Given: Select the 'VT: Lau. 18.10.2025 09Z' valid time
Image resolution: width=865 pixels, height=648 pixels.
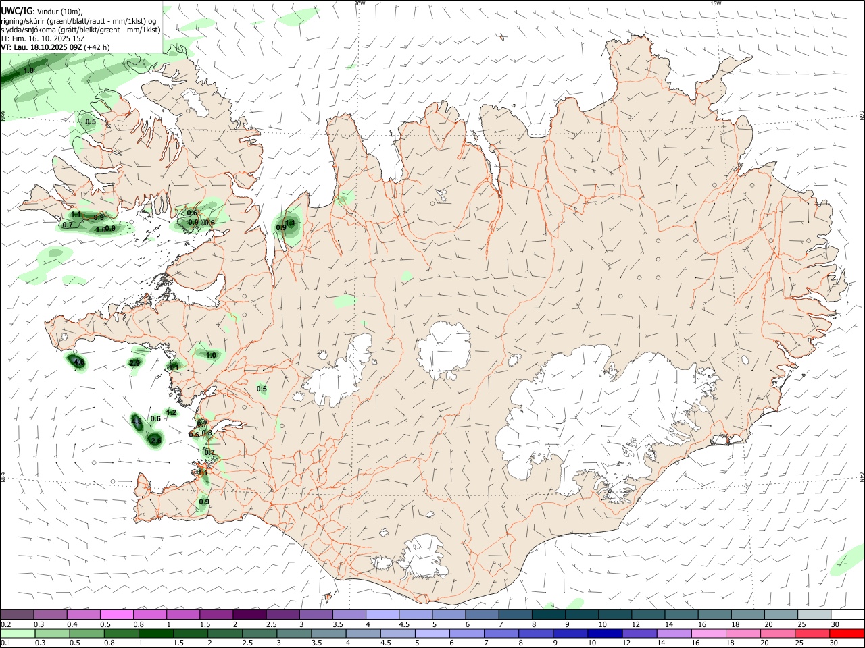Looking at the screenshot, I should pyautogui.click(x=42, y=47).
